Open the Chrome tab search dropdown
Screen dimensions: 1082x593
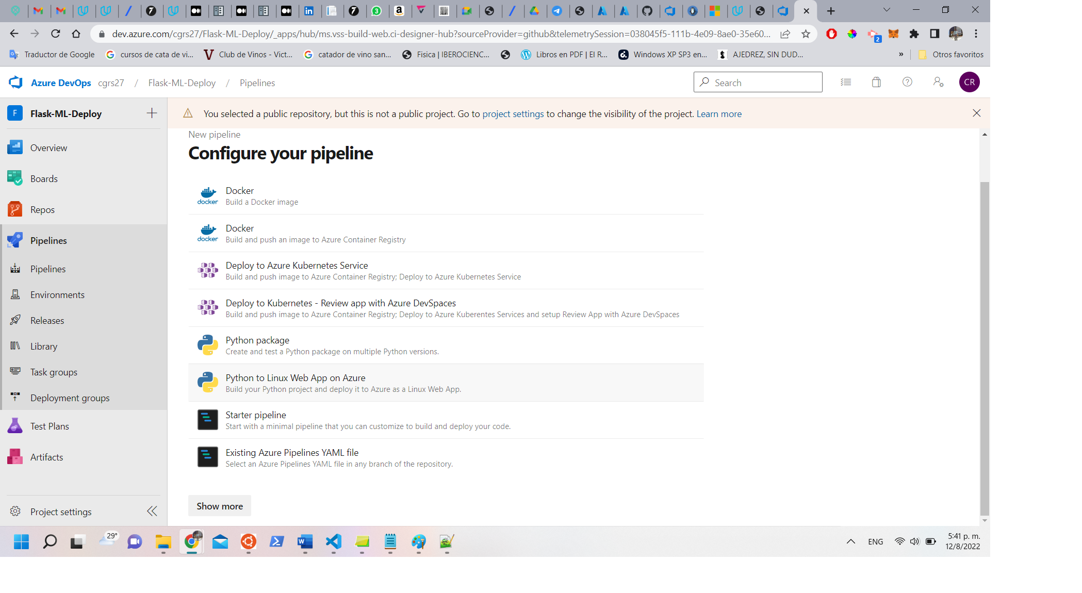click(x=886, y=10)
